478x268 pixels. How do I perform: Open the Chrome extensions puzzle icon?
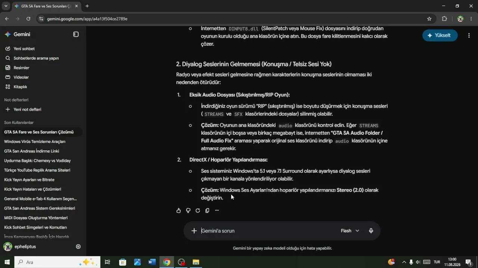[444, 19]
